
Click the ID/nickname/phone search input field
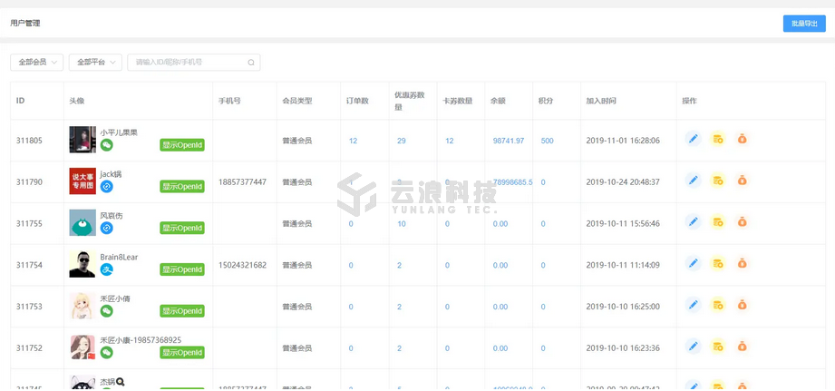click(x=189, y=63)
